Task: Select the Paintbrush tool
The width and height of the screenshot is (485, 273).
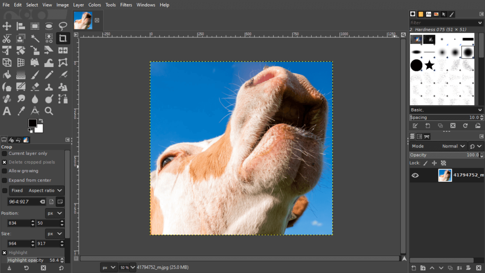Action: coord(35,74)
